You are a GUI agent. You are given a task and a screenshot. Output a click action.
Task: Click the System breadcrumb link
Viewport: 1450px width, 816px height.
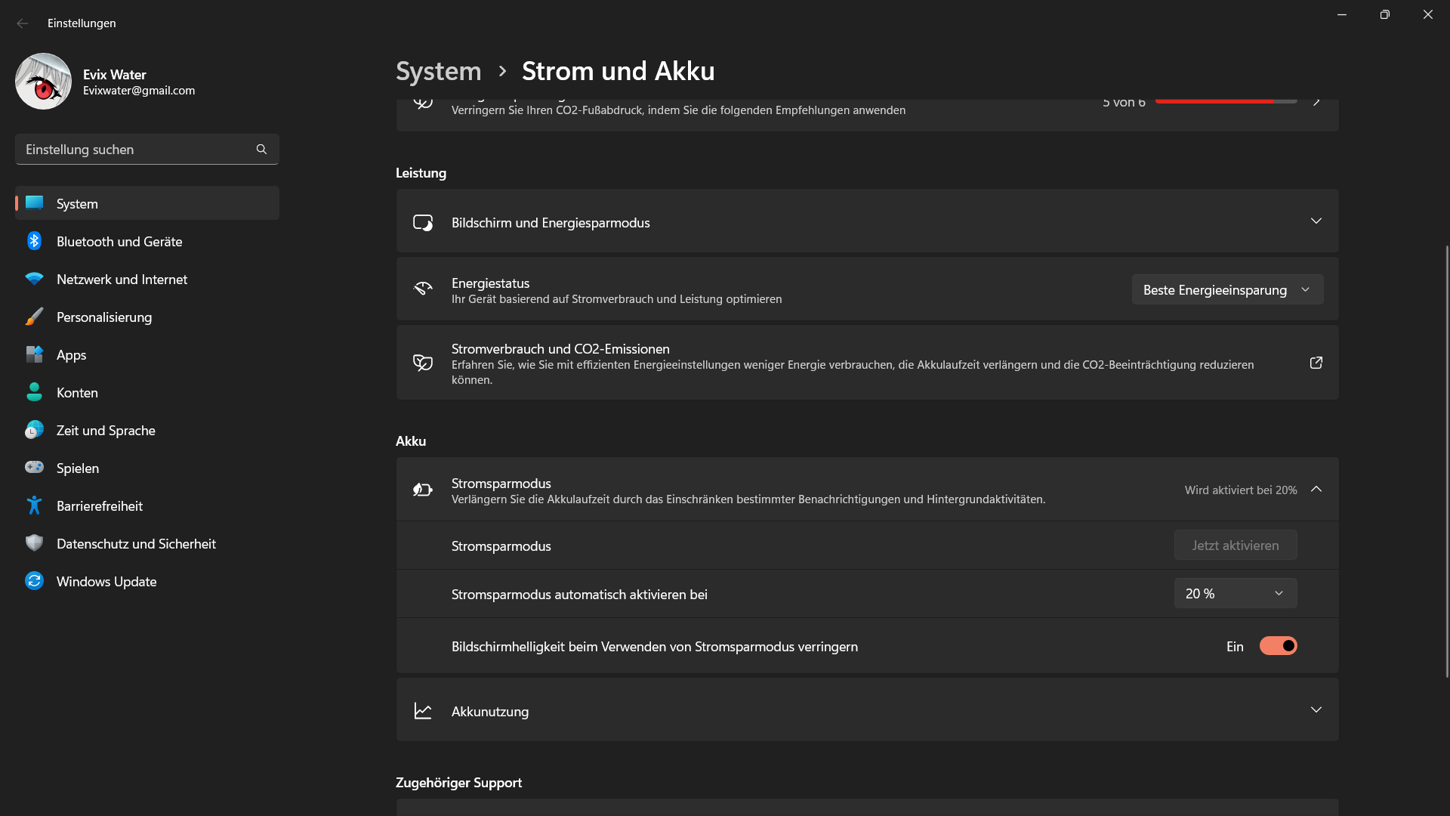[438, 71]
